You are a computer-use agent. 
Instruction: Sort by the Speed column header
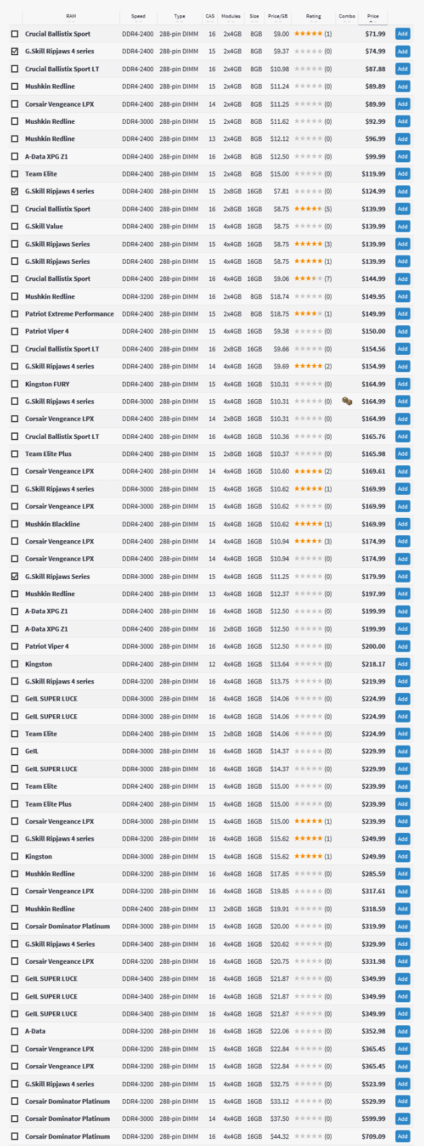(138, 16)
